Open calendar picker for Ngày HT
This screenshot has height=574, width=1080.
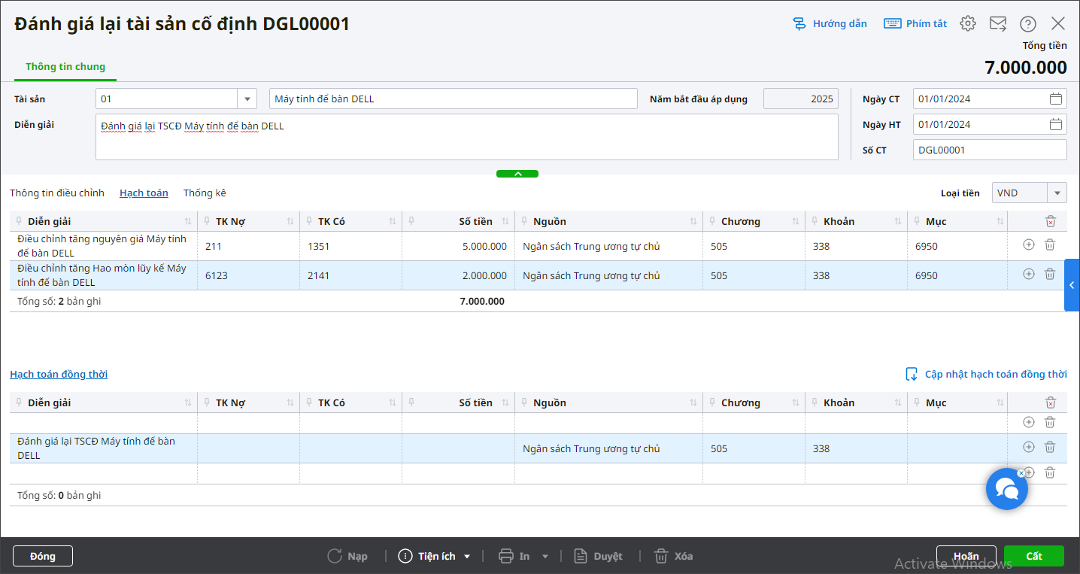1055,125
